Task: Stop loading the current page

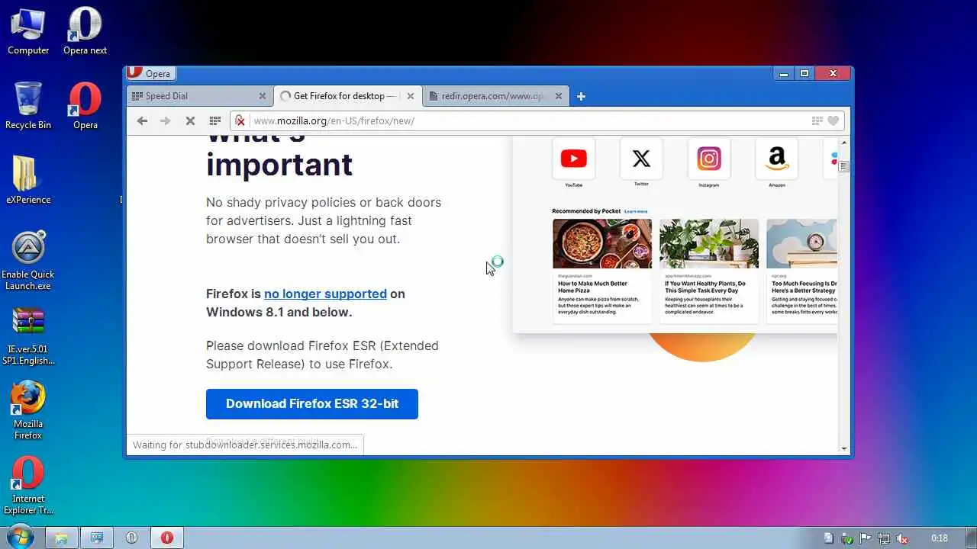Action: 190,120
